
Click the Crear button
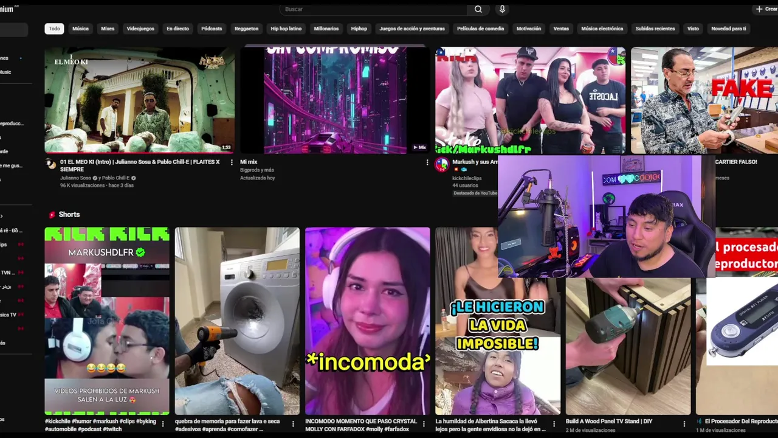pos(766,9)
